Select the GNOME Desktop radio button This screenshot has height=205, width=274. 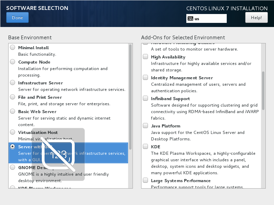coord(12,167)
